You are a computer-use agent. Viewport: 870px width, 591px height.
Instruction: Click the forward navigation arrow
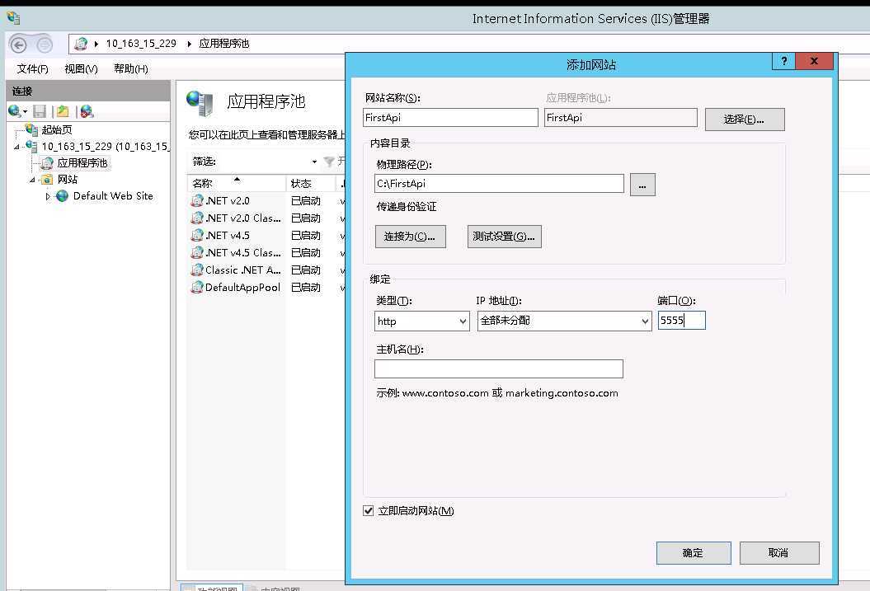[x=45, y=45]
